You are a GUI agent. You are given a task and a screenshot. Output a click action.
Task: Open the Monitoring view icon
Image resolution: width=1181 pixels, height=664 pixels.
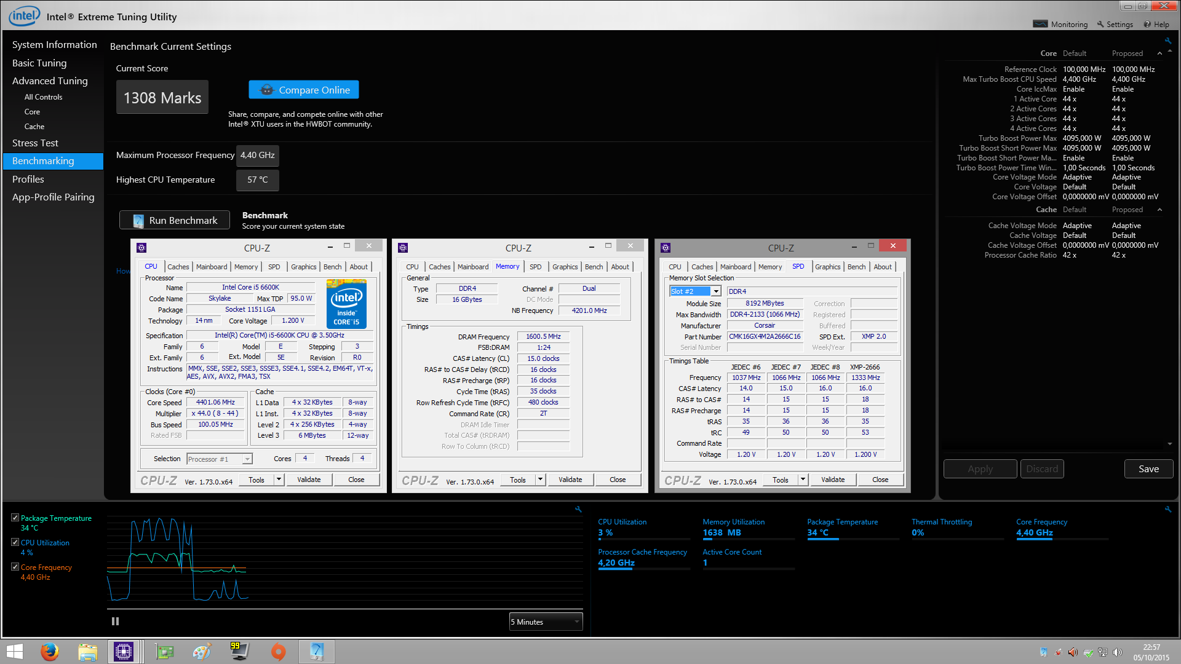[x=1040, y=24]
